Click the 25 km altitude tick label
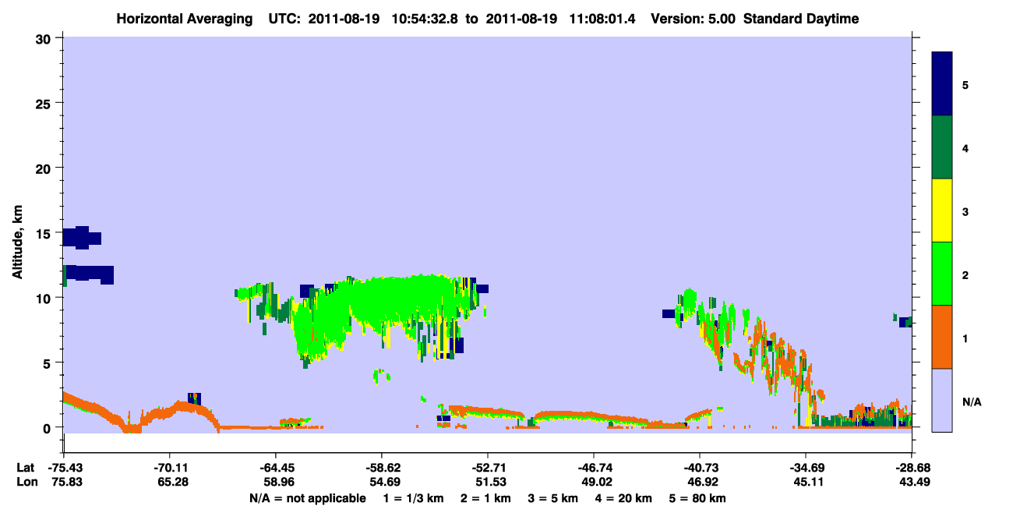The image size is (1013, 520). point(45,103)
